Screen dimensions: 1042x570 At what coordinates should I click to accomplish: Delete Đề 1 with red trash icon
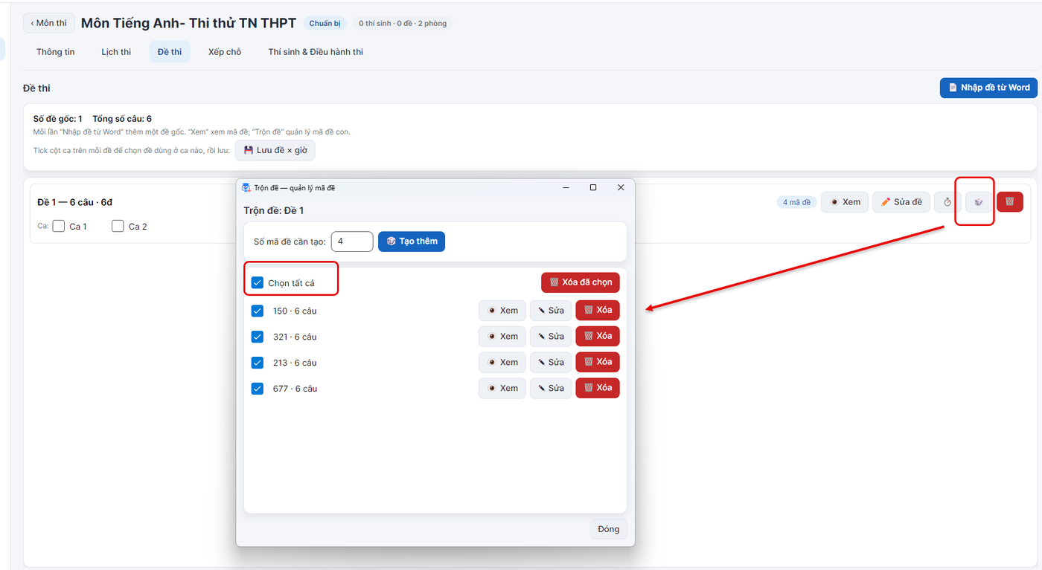point(1010,202)
